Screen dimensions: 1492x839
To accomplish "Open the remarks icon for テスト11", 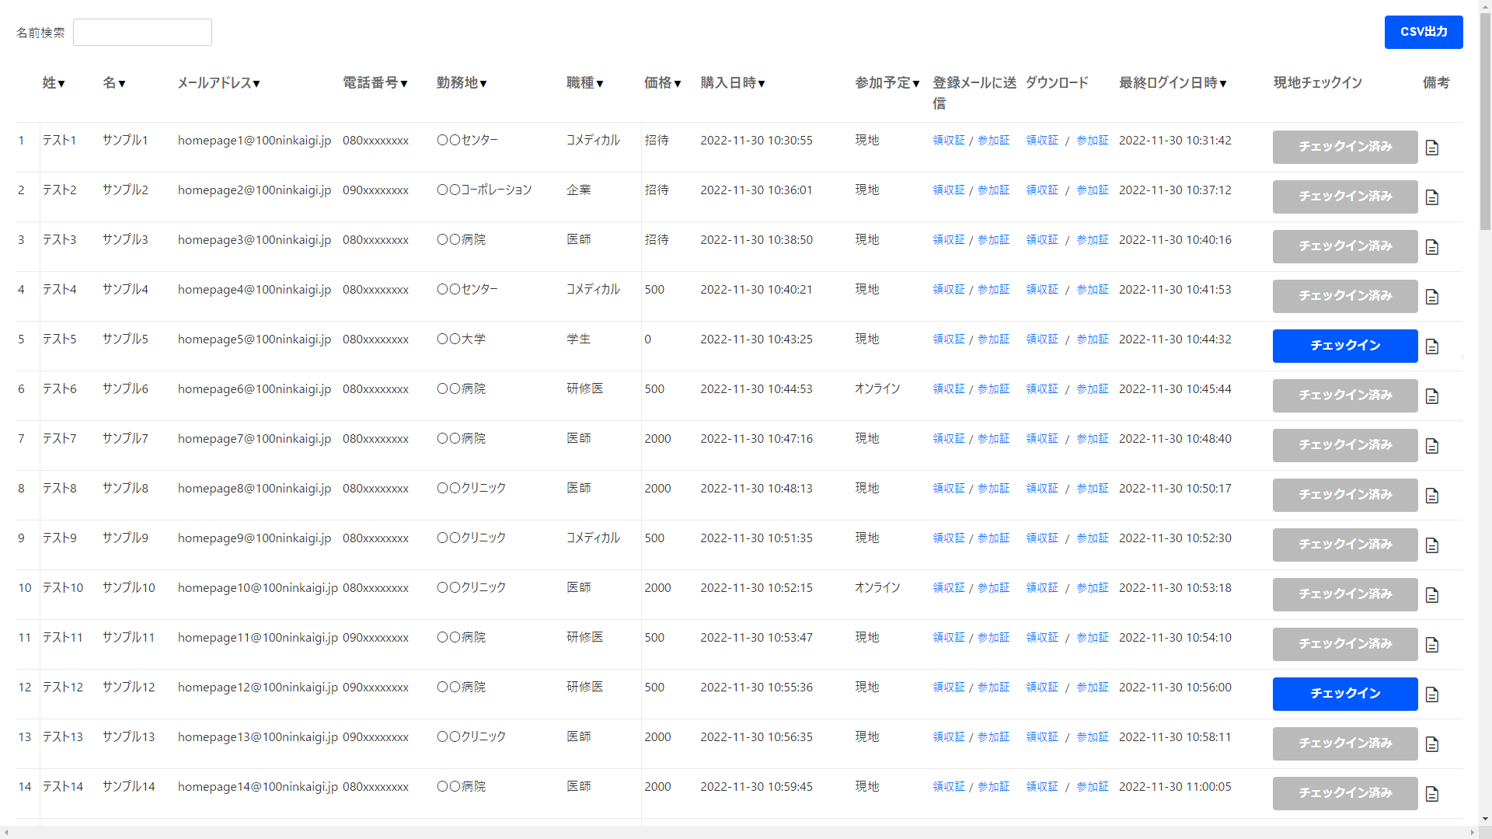I will click(1432, 645).
